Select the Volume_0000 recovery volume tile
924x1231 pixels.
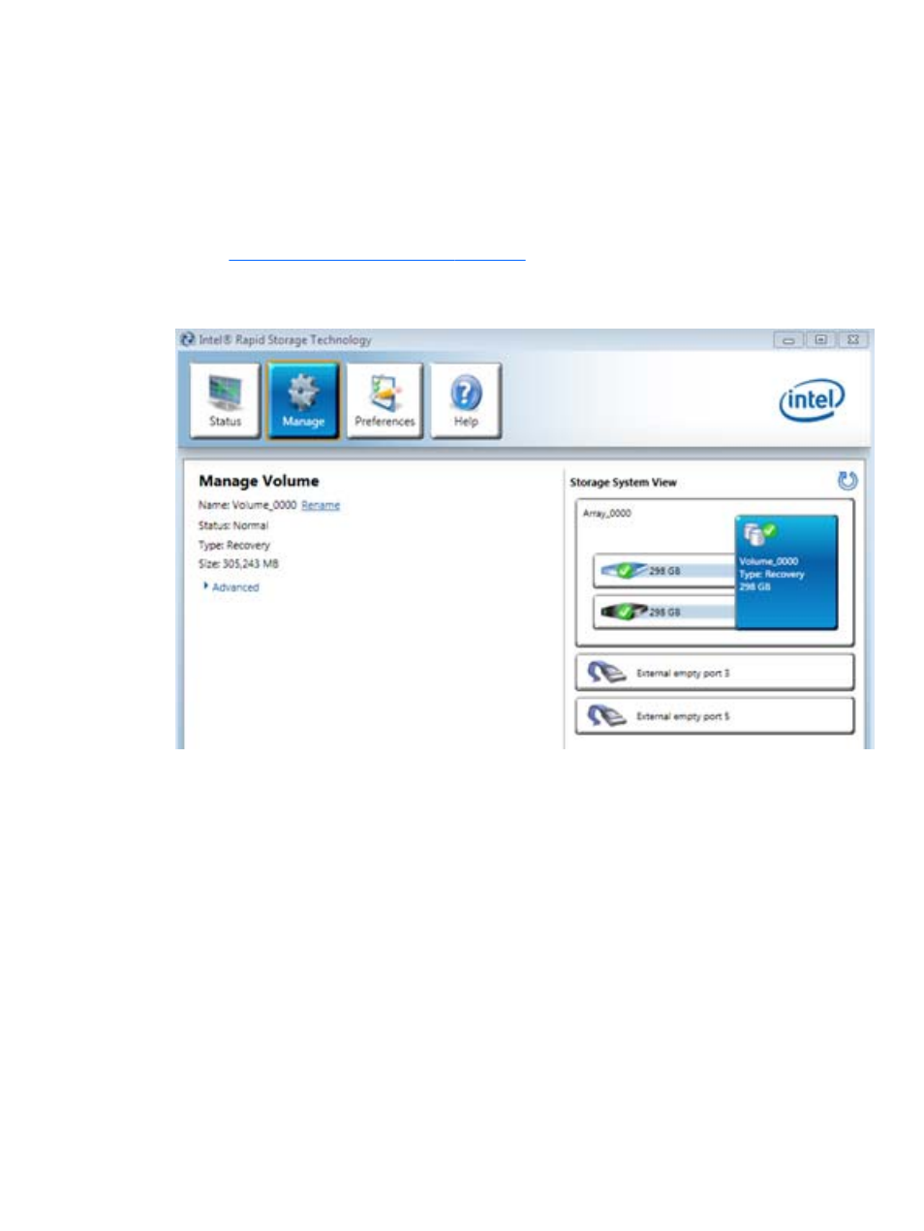[x=786, y=572]
